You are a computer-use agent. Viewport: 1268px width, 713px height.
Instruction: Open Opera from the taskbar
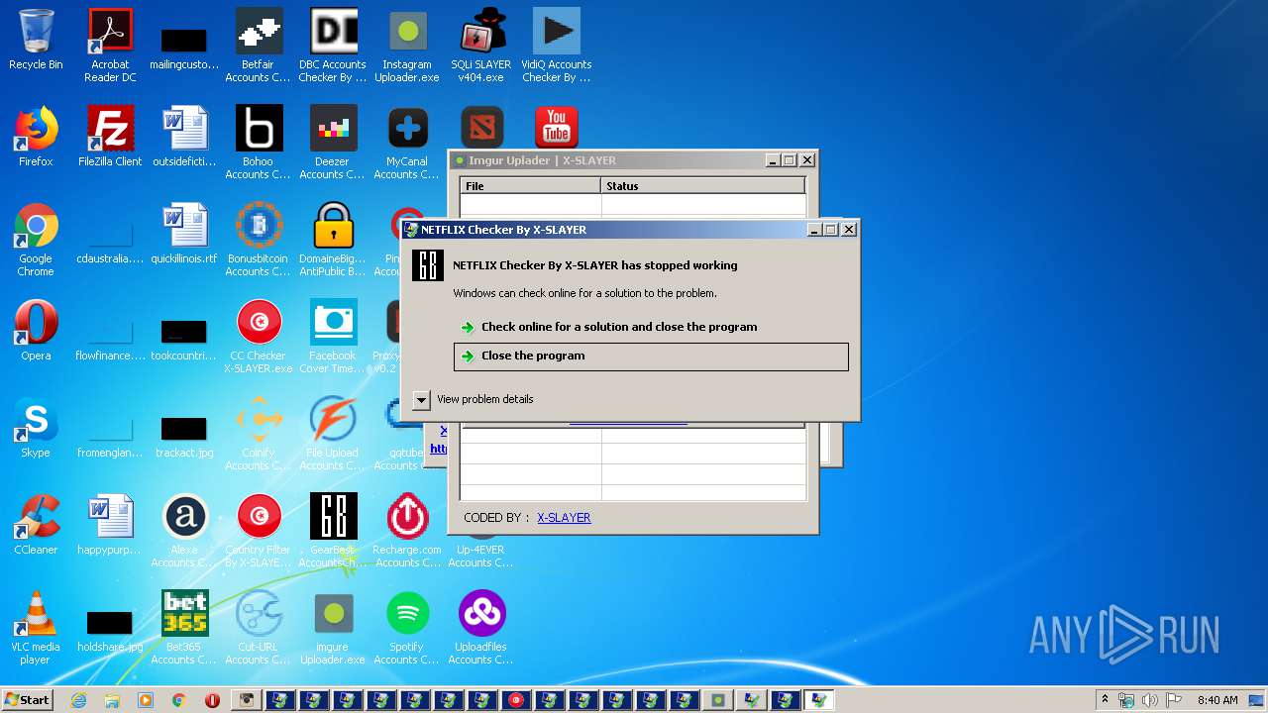(212, 700)
